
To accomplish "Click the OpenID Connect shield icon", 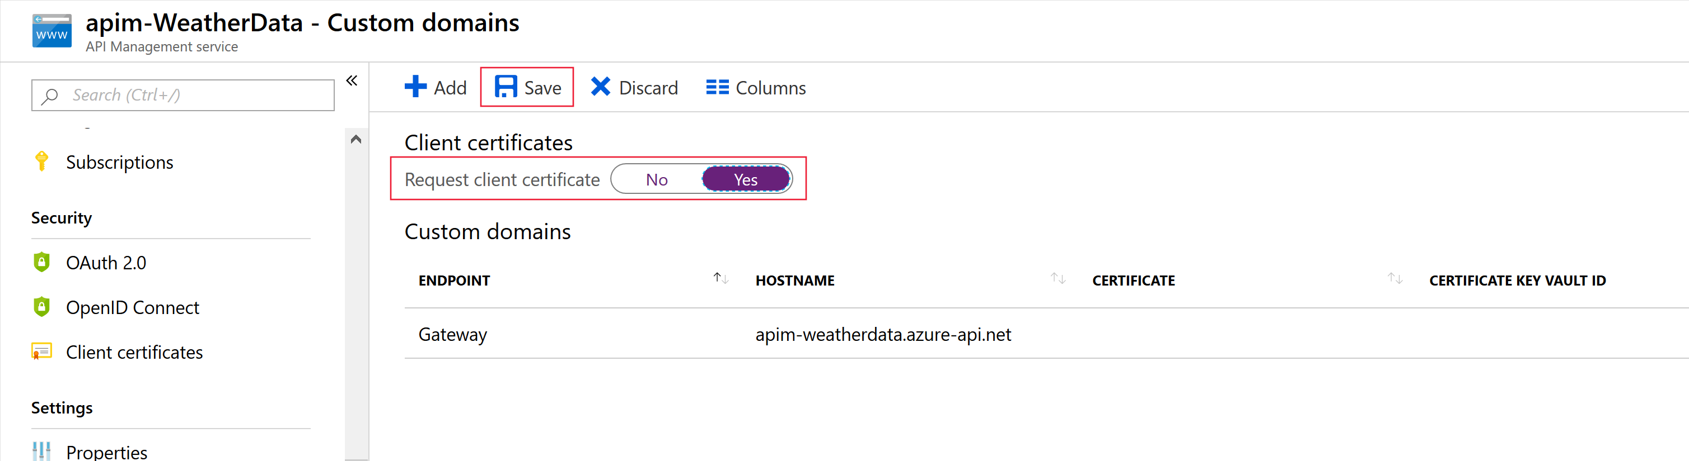I will coord(42,307).
